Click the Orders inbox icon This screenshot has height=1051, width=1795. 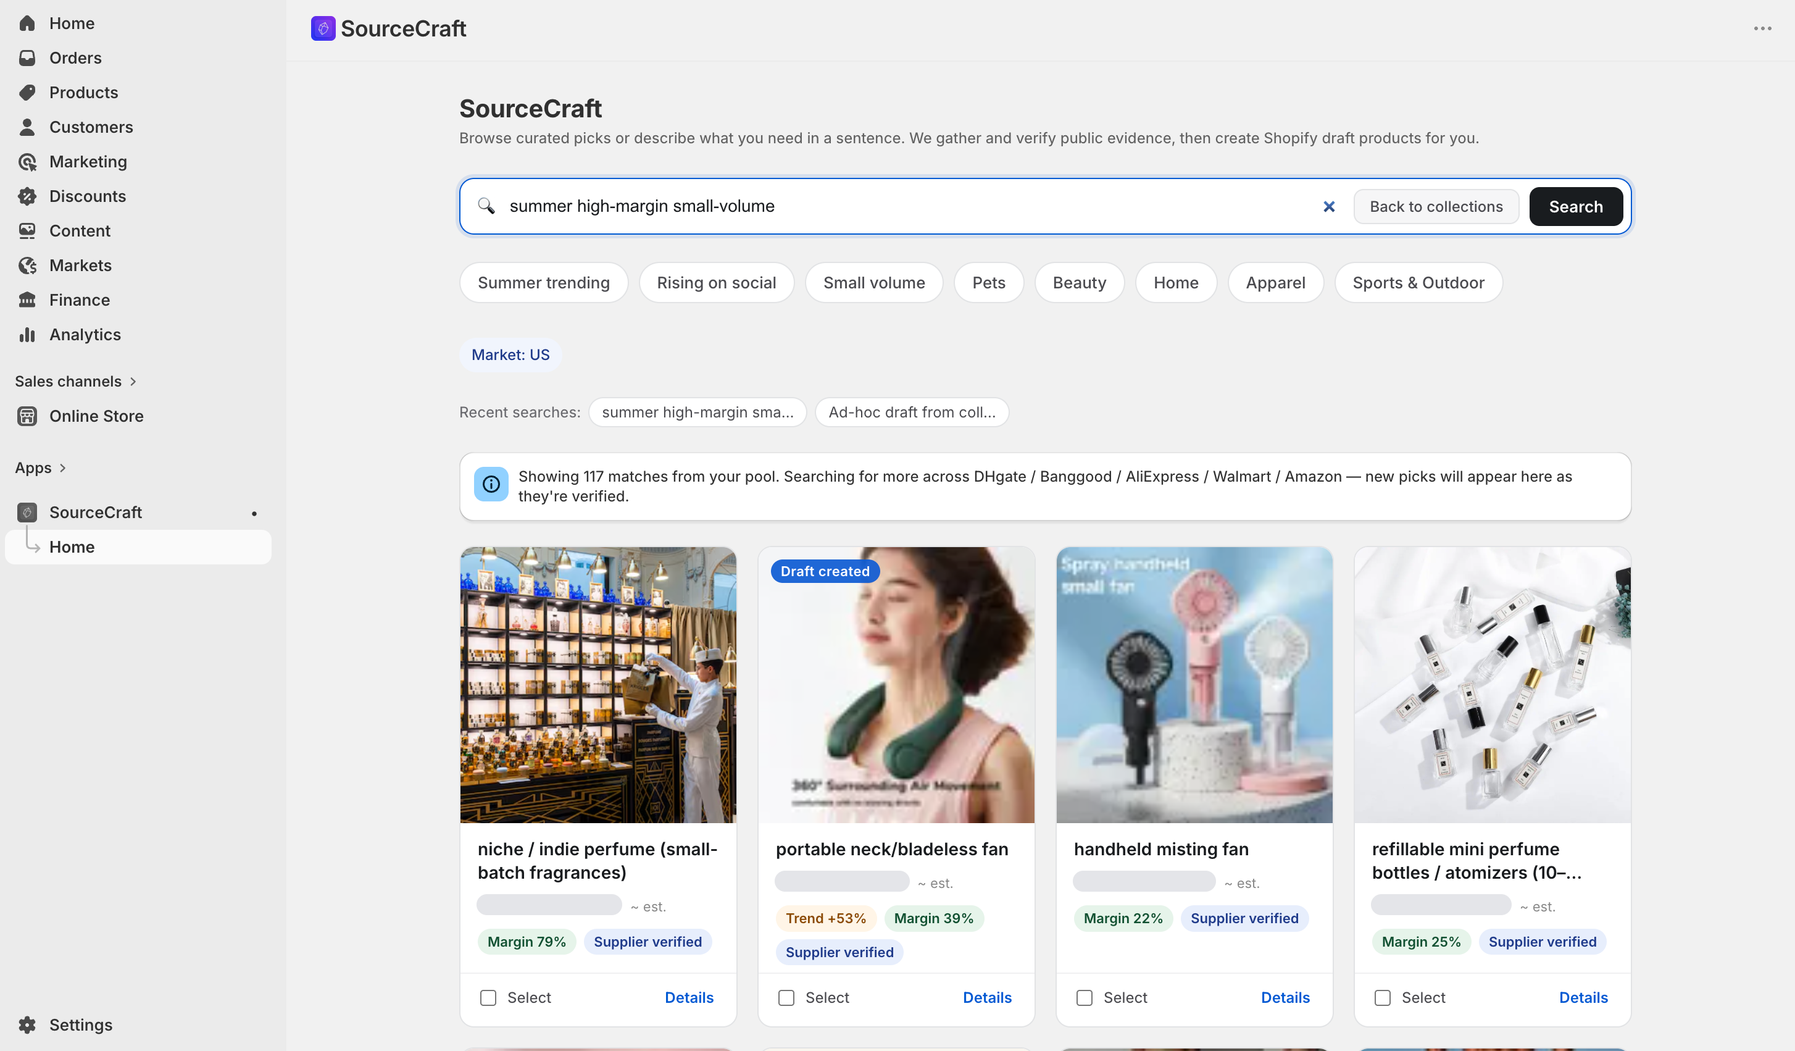pyautogui.click(x=27, y=57)
